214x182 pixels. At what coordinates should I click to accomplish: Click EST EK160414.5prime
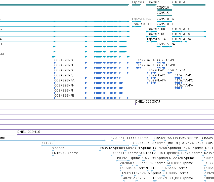(x=134, y=168)
